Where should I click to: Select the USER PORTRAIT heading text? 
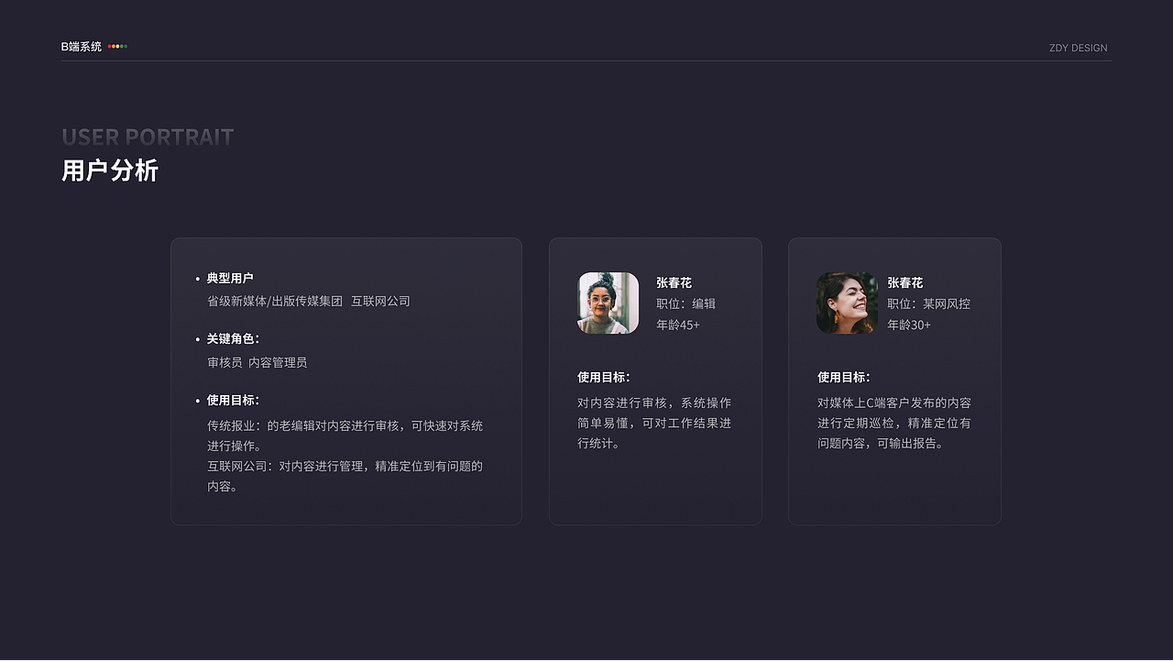[x=148, y=137]
